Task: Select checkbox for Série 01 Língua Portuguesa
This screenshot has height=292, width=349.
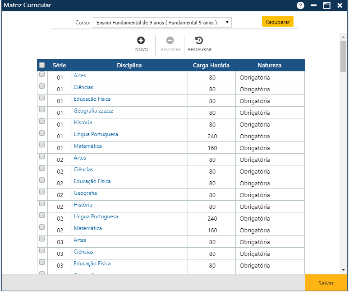Action: point(42,133)
